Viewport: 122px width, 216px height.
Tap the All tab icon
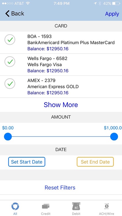coord(15,206)
